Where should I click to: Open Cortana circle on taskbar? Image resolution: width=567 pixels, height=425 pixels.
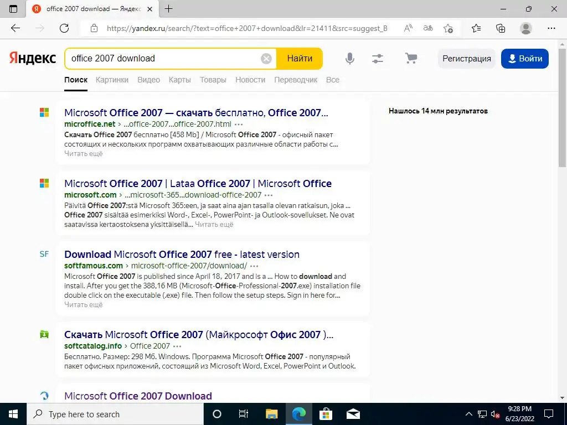(217, 414)
